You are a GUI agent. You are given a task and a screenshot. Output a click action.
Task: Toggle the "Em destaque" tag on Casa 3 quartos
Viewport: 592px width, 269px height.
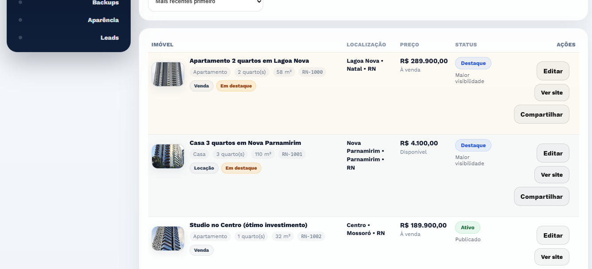tap(241, 168)
